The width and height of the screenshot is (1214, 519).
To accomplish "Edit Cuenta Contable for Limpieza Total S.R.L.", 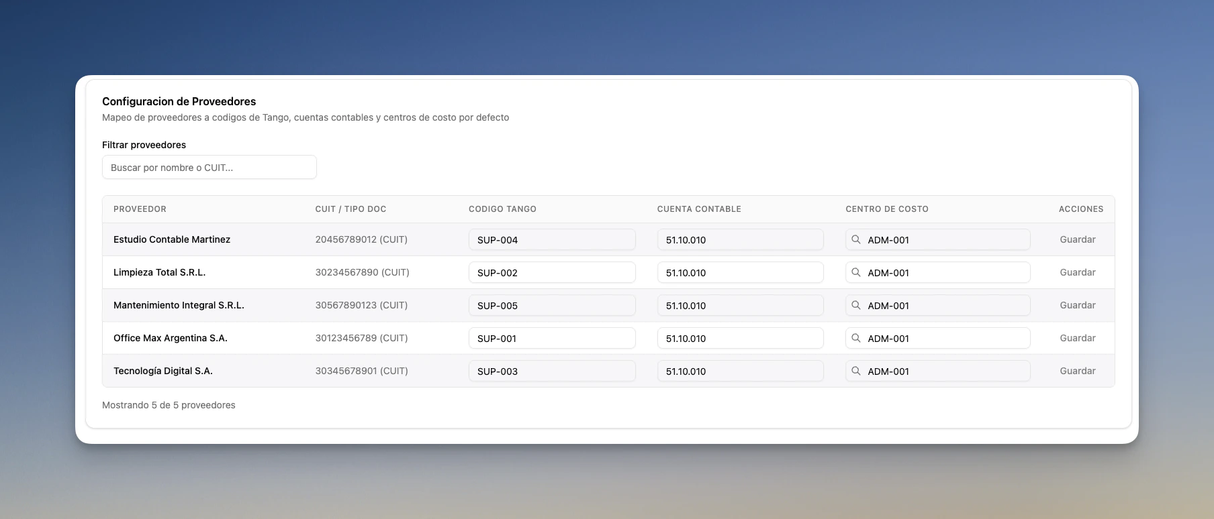I will pyautogui.click(x=741, y=272).
